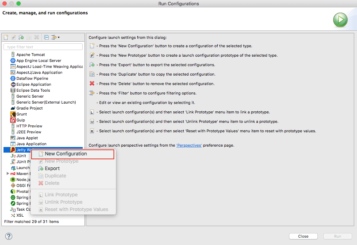The image size is (357, 245).
Task: Collapse all configuration types in the tree
Action: (x=47, y=37)
